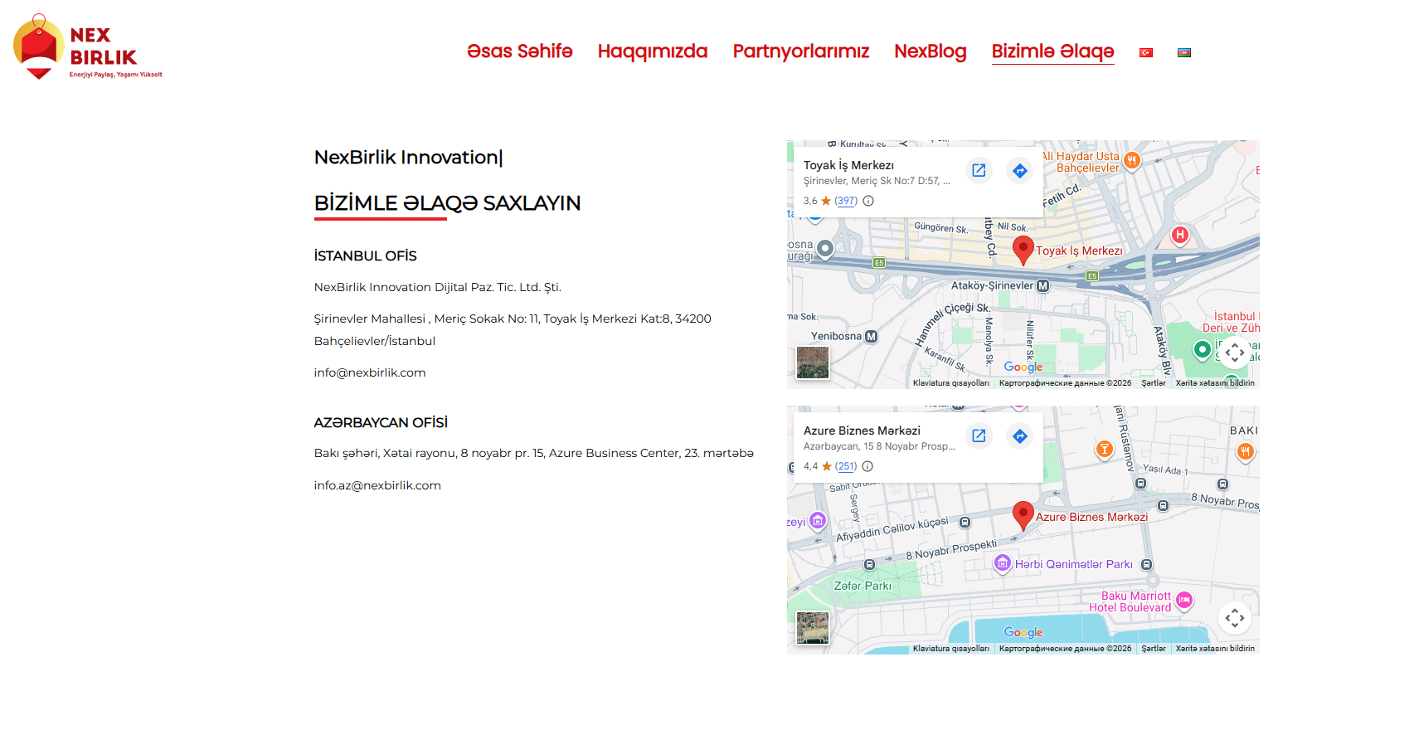Get directions to Azure Biznes Mərkəzi

coord(1020,436)
